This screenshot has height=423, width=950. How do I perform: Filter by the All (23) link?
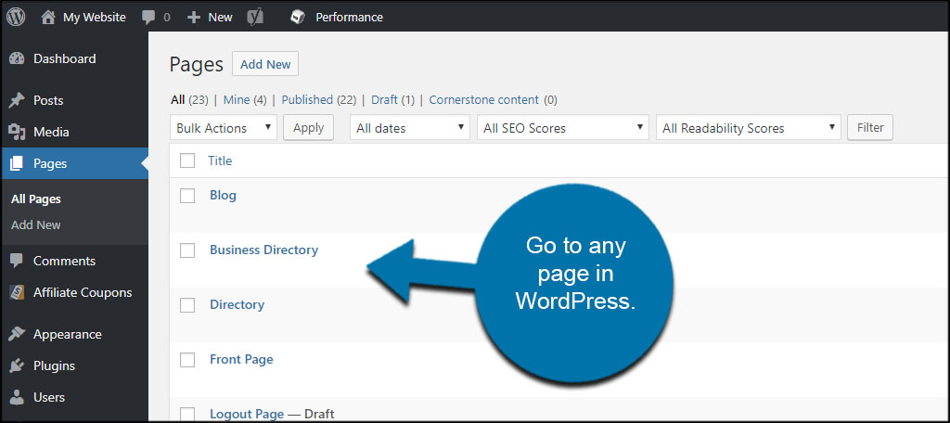pos(189,100)
